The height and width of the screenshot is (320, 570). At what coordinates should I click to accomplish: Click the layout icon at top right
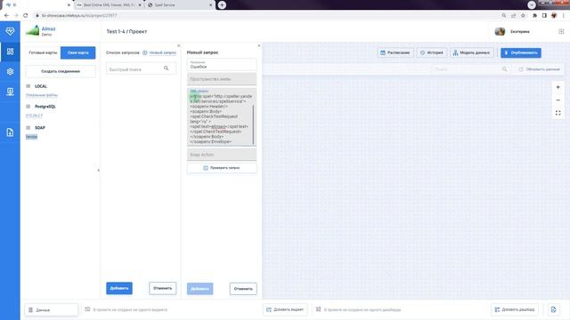tap(561, 32)
